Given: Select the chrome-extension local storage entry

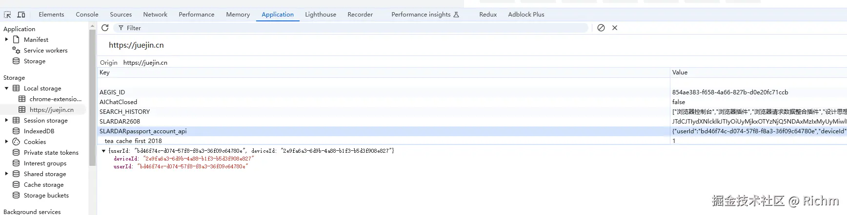Looking at the screenshot, I should tap(55, 99).
